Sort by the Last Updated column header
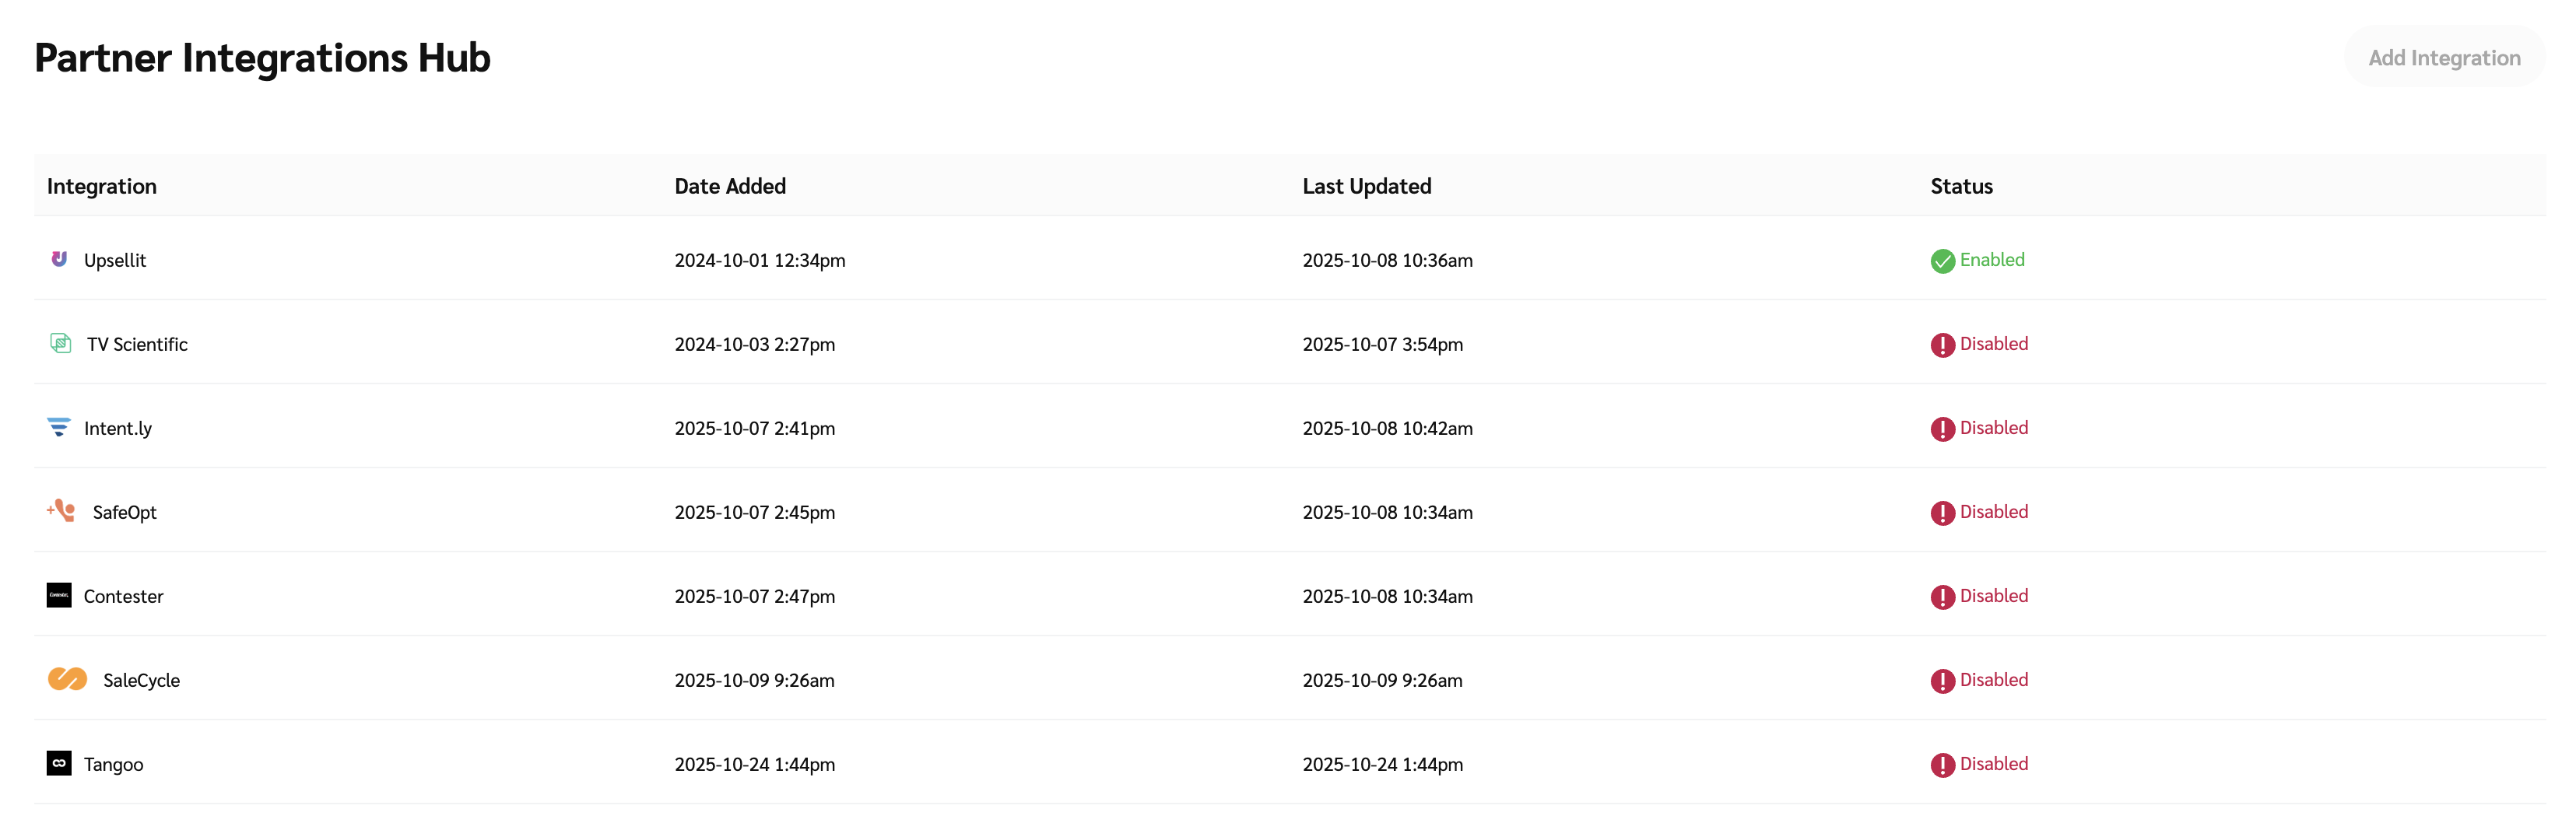This screenshot has height=837, width=2576. click(1366, 186)
